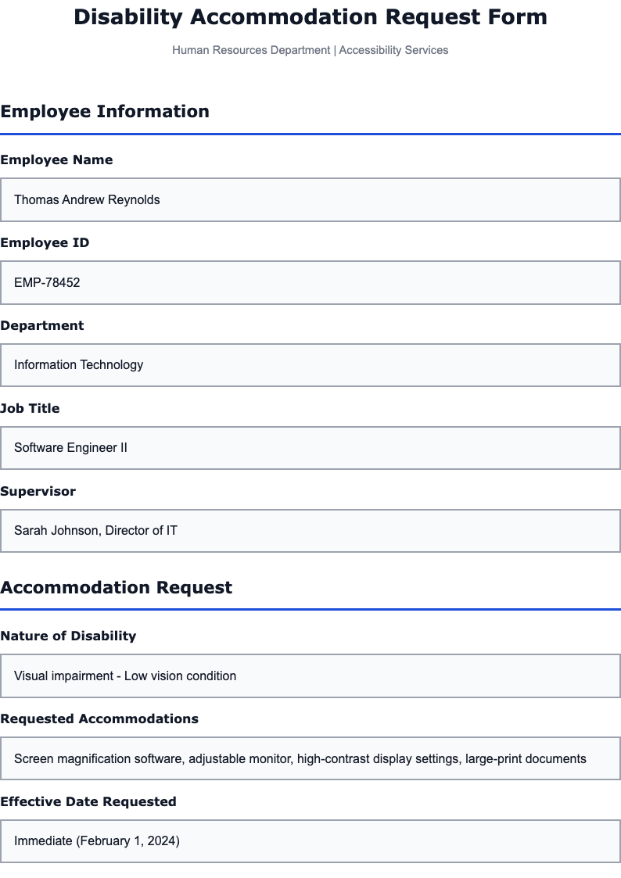Image resolution: width=621 pixels, height=878 pixels.
Task: Click the Supervisor field with Sarah Johnson
Action: pyautogui.click(x=310, y=530)
